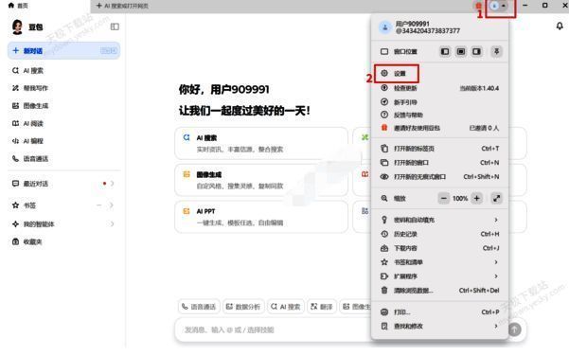Image resolution: width=569 pixels, height=356 pixels.
Task: Select 检查更新 in the menu
Action: [439, 88]
